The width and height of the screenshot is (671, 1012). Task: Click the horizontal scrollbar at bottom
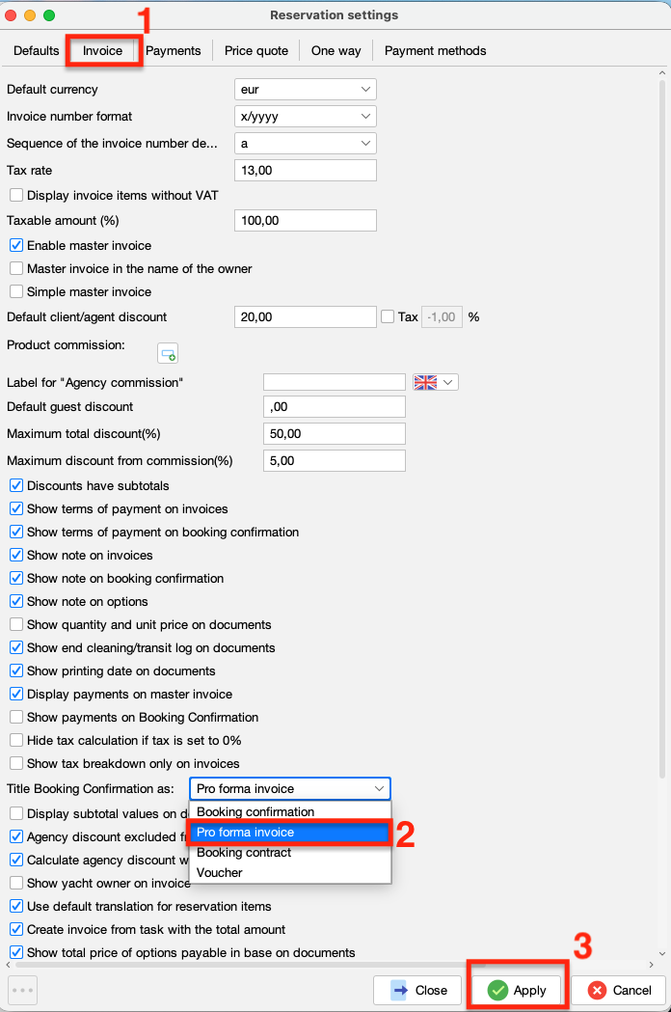(x=249, y=964)
